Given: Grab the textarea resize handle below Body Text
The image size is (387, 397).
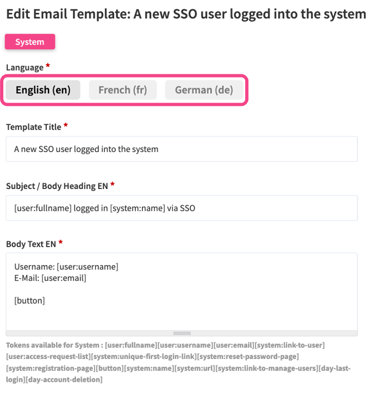Looking at the screenshot, I should tap(182, 333).
